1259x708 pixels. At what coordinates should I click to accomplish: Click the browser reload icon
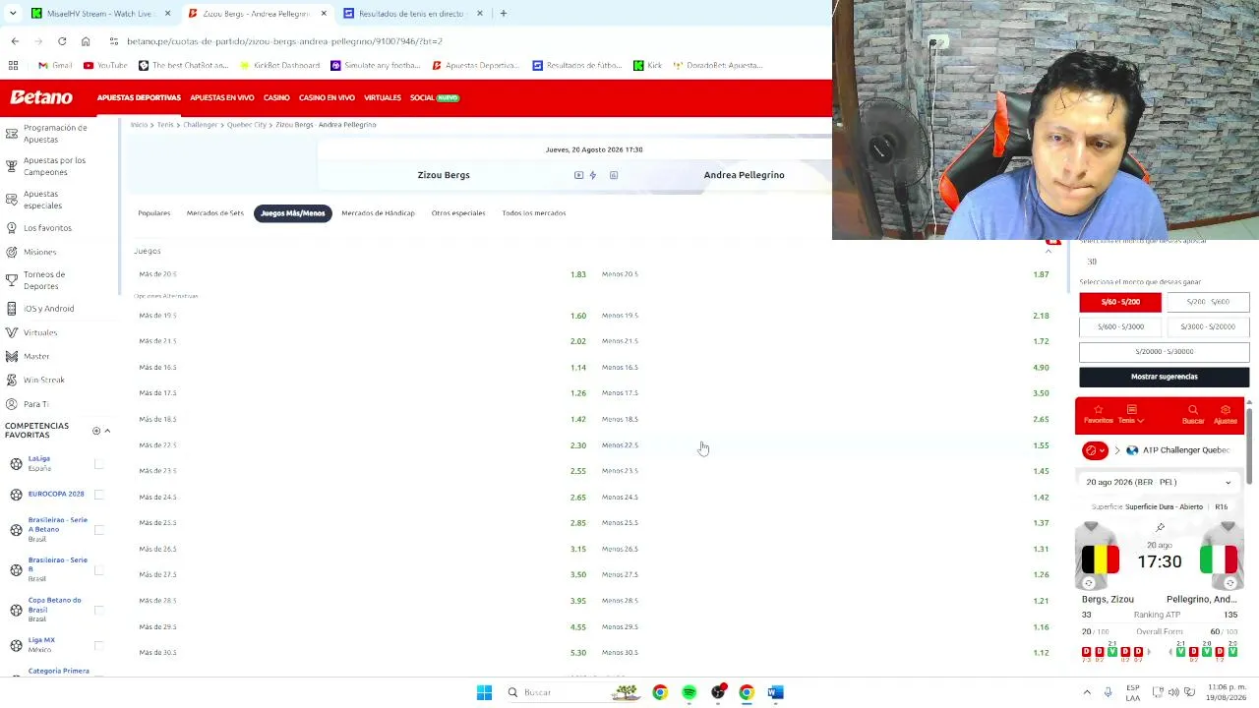point(62,41)
